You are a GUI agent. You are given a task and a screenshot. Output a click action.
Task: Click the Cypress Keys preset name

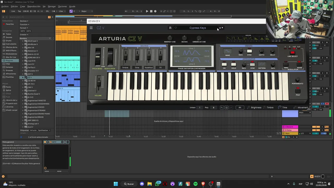pos(198,28)
